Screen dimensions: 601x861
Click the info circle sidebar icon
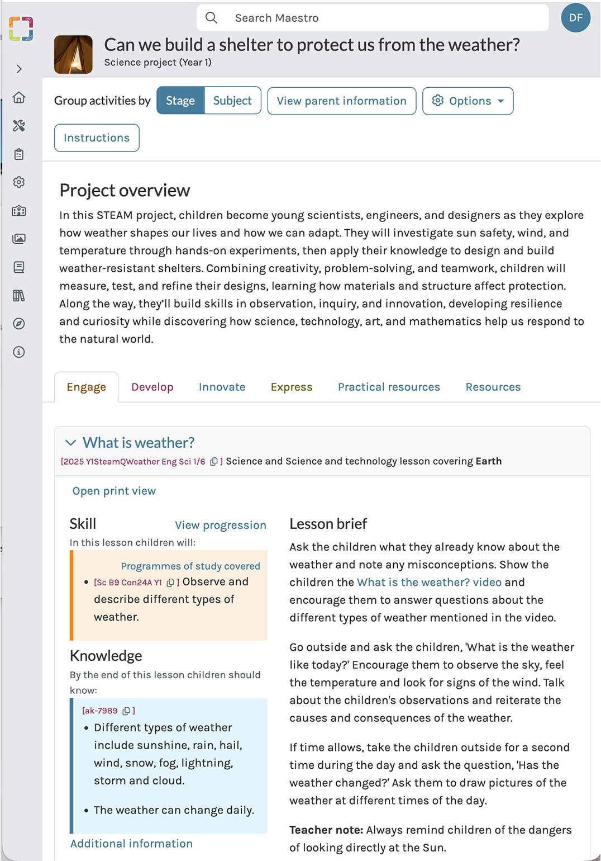[x=19, y=352]
